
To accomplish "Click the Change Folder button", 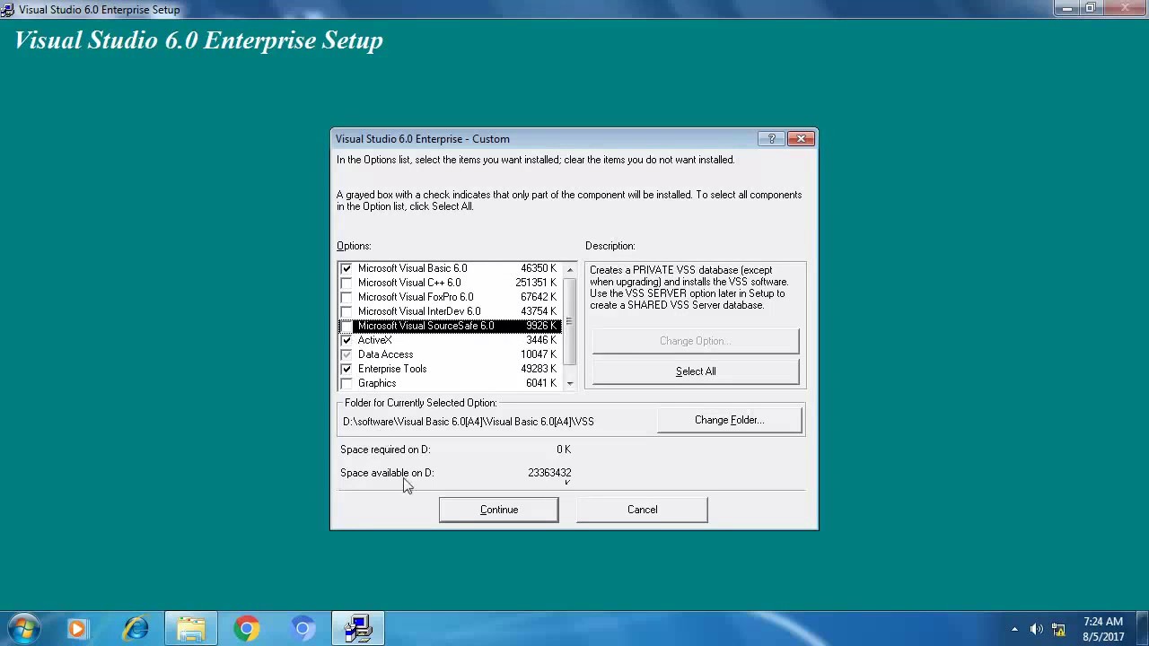I will [x=729, y=420].
